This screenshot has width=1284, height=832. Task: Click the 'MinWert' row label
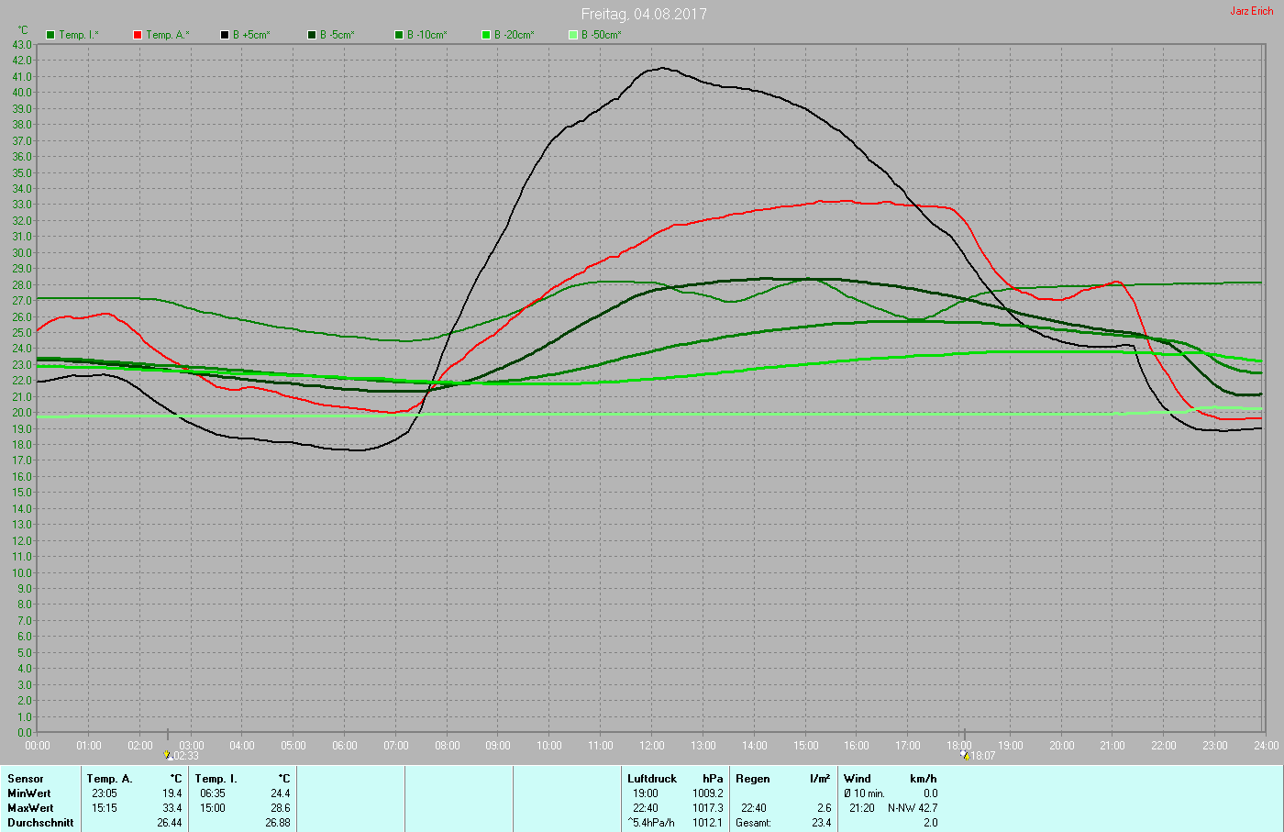tap(29, 793)
